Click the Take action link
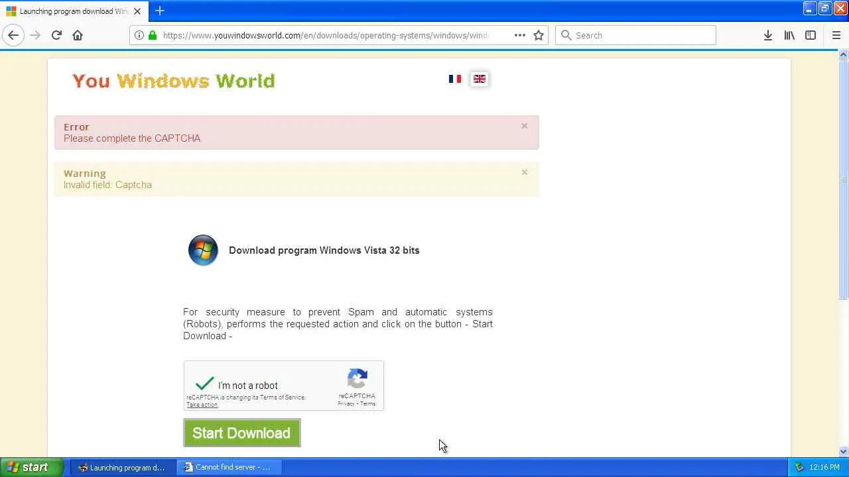Screen dimensions: 849x477 point(202,405)
